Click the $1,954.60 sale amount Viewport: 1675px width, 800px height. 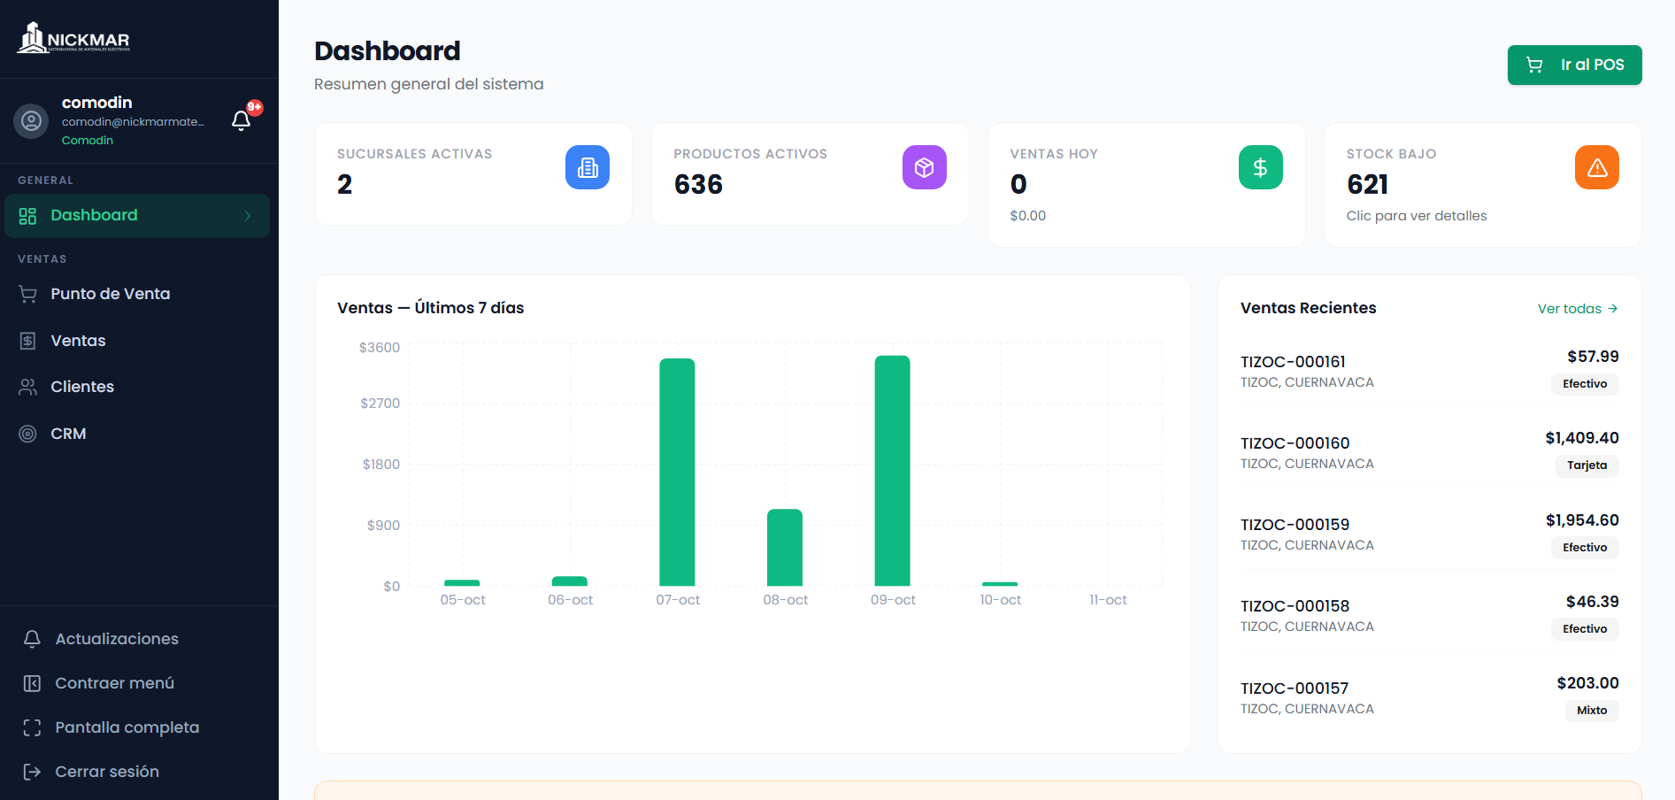point(1582,520)
